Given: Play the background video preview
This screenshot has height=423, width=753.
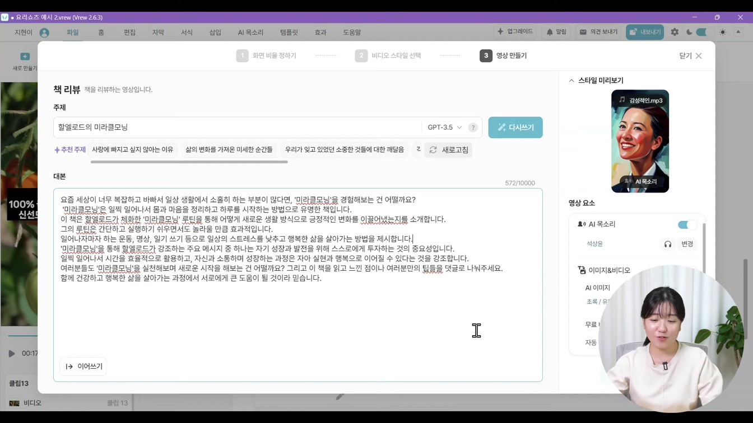Looking at the screenshot, I should pos(11,354).
